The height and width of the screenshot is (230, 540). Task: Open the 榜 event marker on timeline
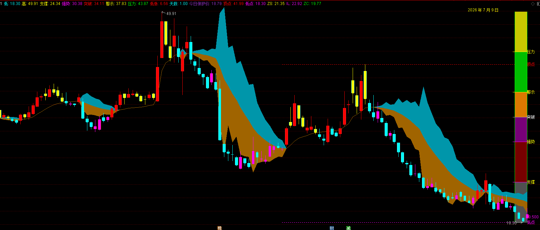click(219, 228)
